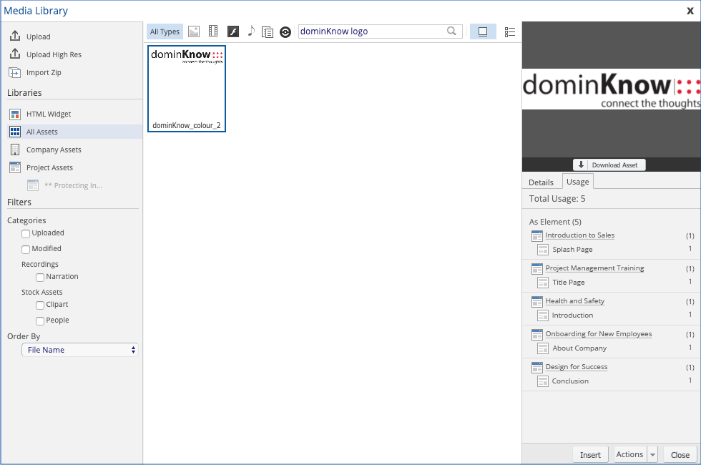Open the Actions dropdown arrow
Screen dimensions: 701x465
pos(652,454)
